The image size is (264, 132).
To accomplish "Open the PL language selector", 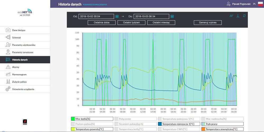I will [x=254, y=4].
